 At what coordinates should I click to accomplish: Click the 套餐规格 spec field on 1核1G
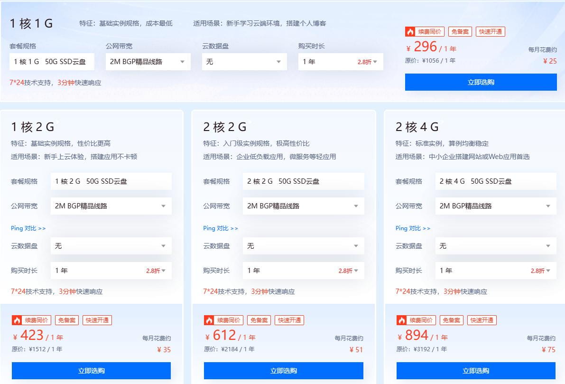[x=52, y=61]
